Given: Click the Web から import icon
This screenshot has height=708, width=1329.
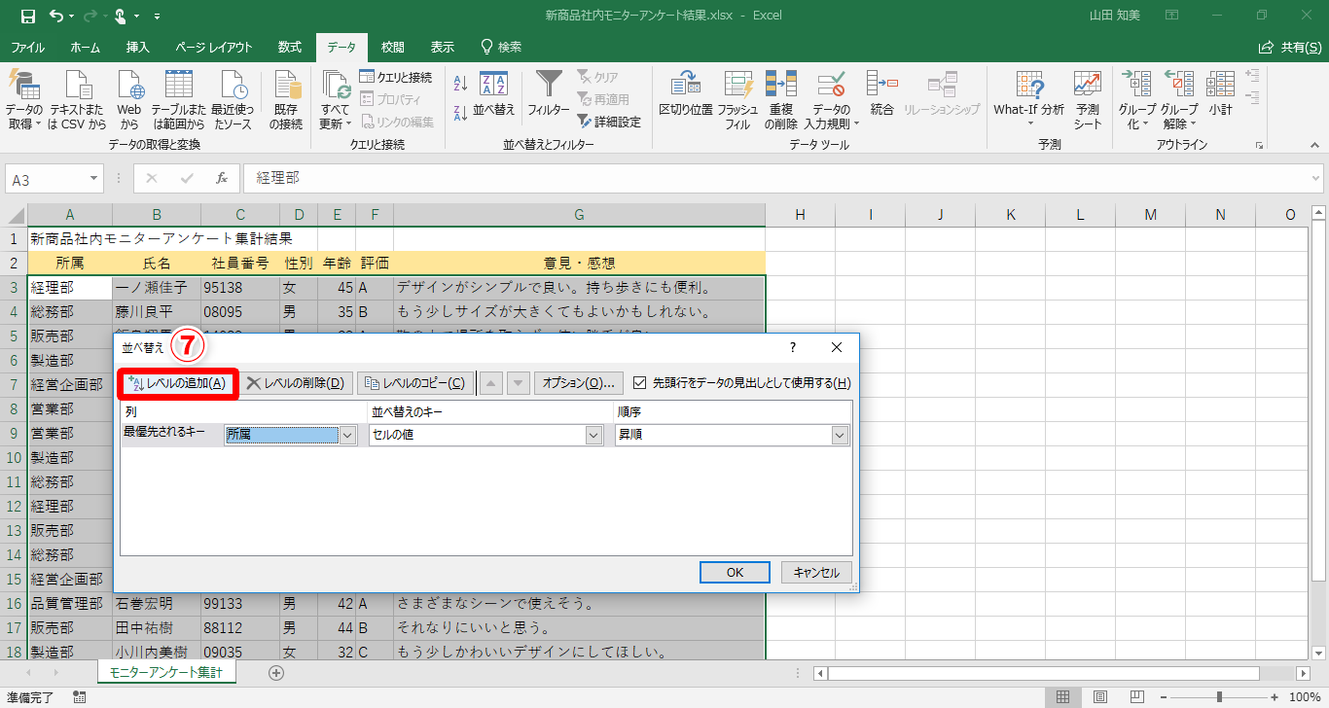Looking at the screenshot, I should [x=129, y=87].
